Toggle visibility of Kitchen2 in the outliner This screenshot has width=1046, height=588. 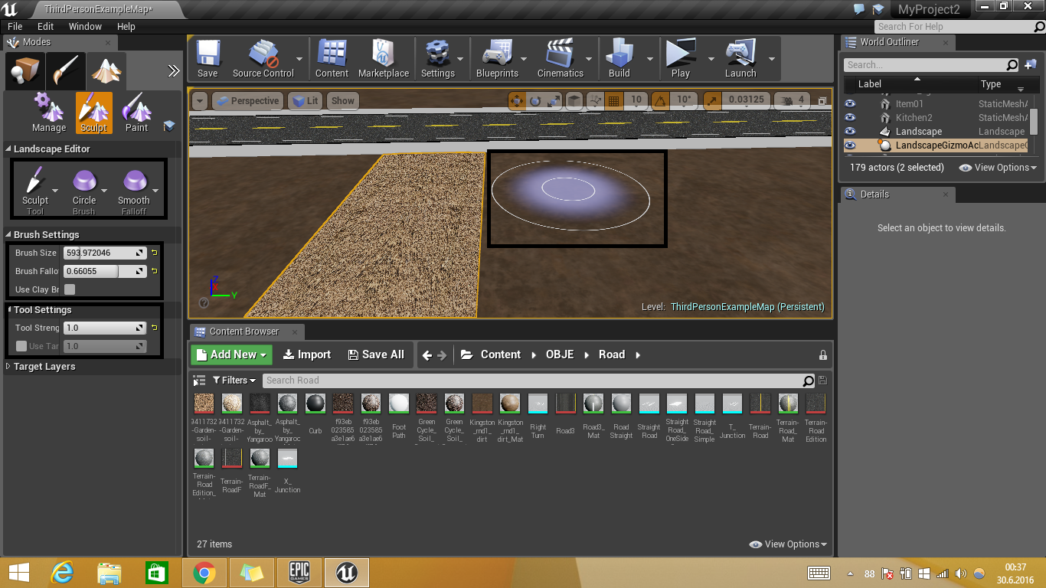pos(850,118)
